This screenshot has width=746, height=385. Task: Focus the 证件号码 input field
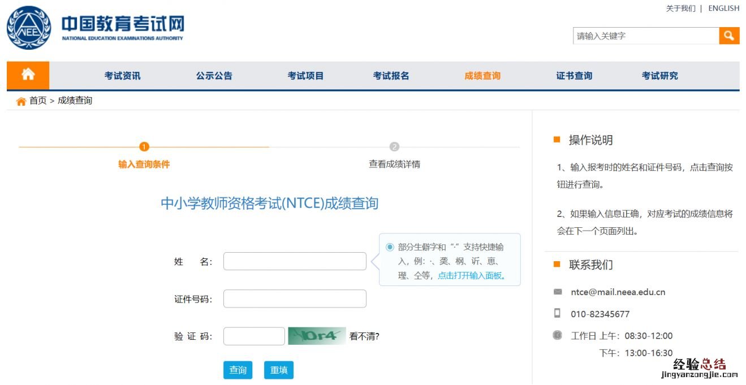[295, 299]
